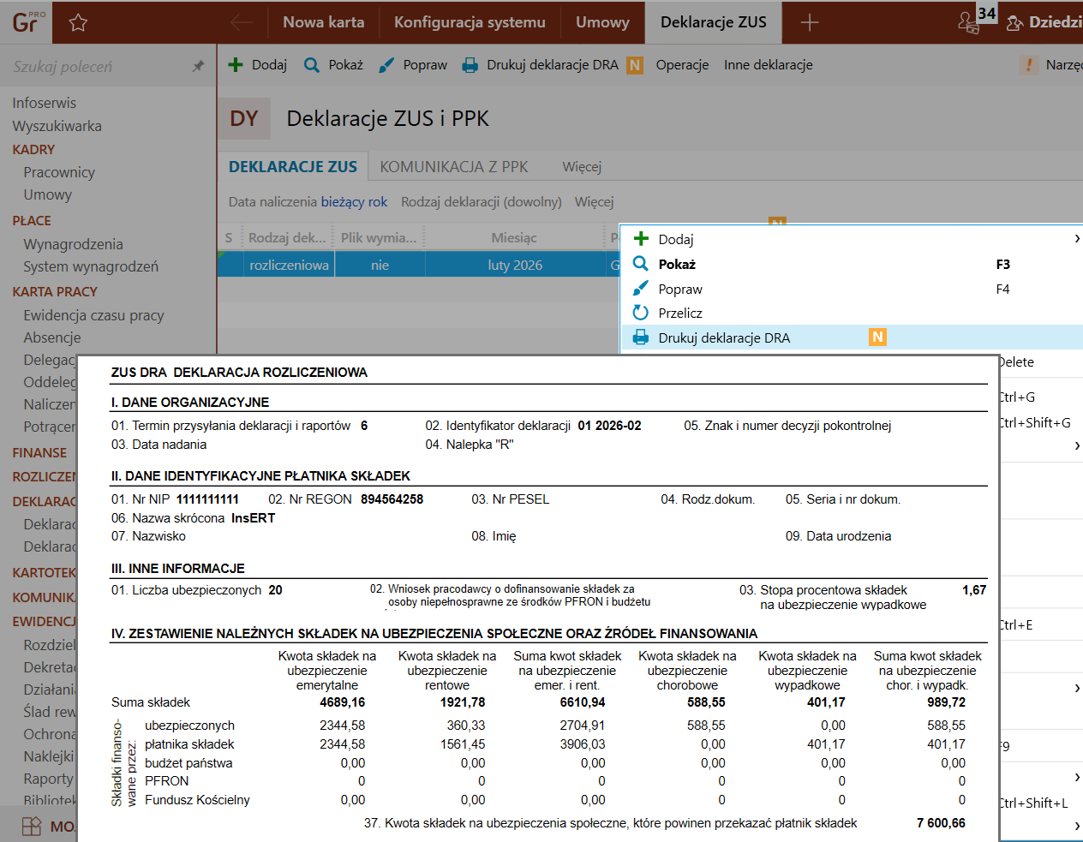Click the Popraw brush toolbar icon

tap(386, 65)
